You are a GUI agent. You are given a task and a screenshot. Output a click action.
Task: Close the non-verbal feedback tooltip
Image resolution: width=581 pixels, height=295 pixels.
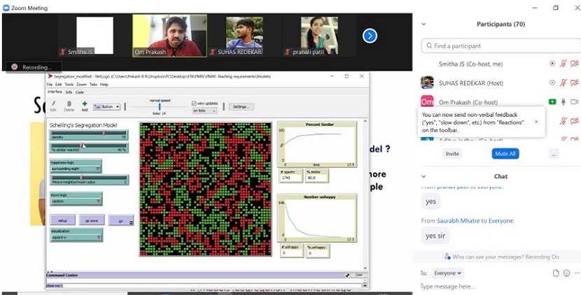coord(536,122)
